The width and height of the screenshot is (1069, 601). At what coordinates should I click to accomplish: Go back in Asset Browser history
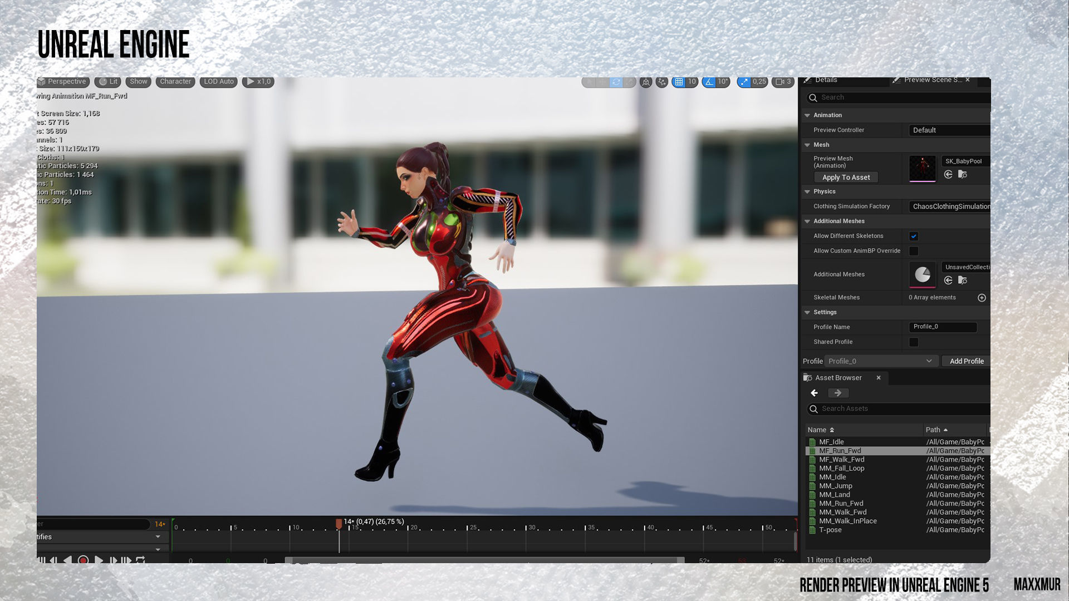click(x=815, y=393)
